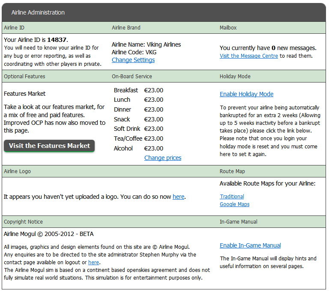Click the Change Settings link
329x292 pixels.
coord(133,60)
